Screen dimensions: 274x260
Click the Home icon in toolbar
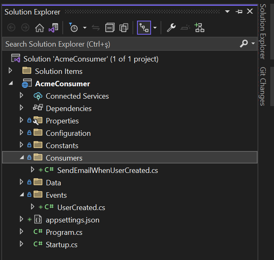point(40,28)
